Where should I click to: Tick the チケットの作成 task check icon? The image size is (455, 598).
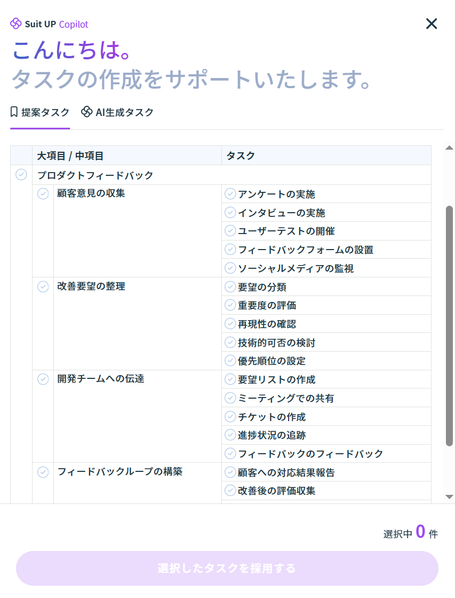(x=230, y=416)
